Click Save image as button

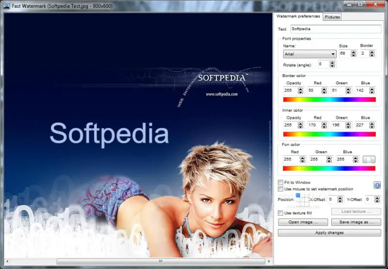pyautogui.click(x=356, y=222)
